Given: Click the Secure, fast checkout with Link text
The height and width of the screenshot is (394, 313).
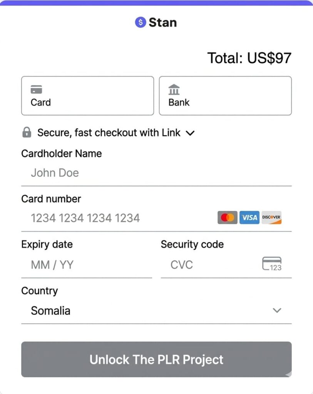Looking at the screenshot, I should click(109, 133).
